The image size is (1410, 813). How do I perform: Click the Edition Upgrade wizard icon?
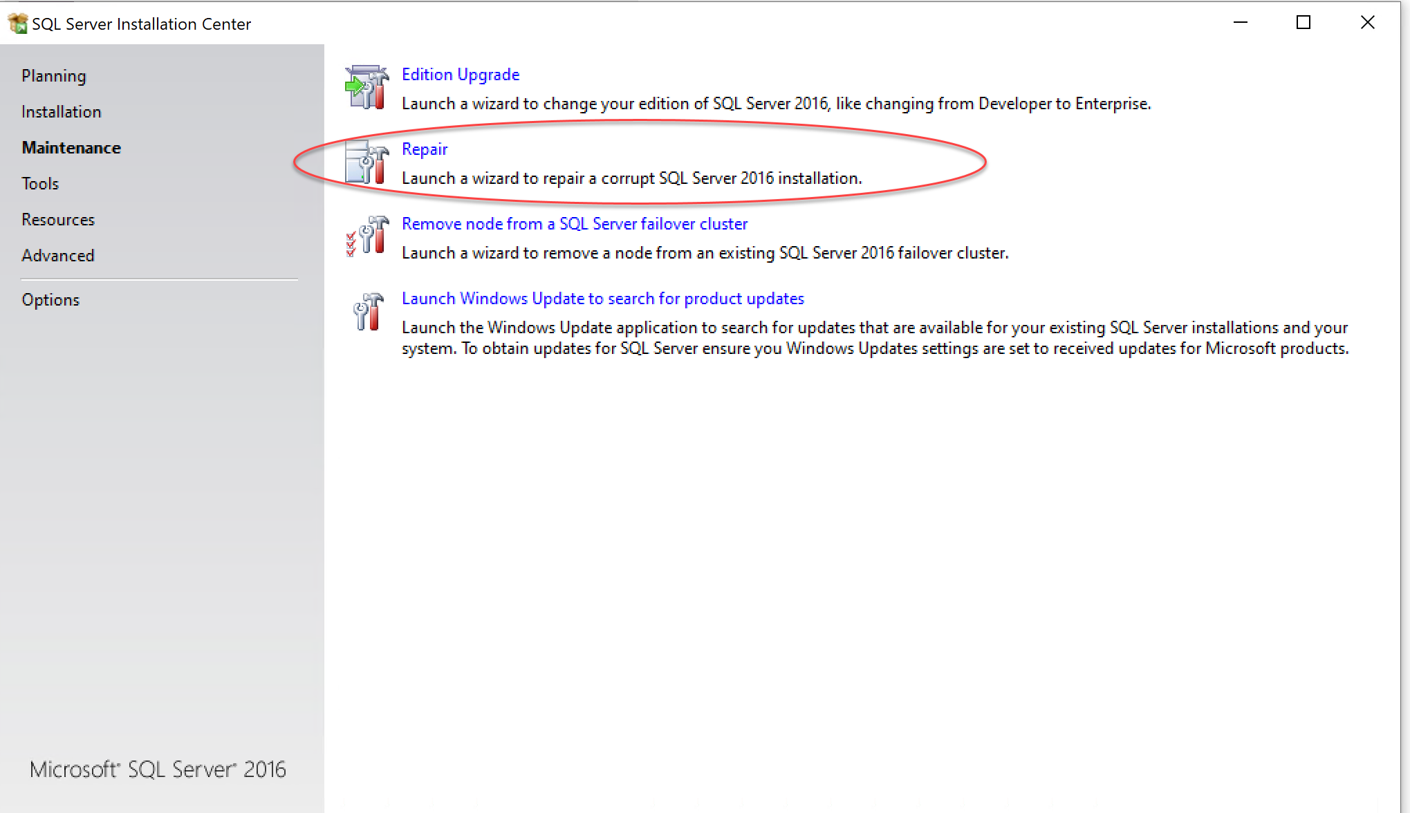tap(367, 88)
